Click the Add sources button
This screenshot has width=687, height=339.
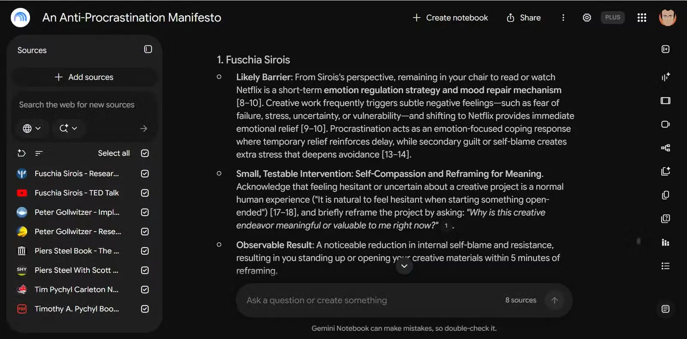coord(84,77)
